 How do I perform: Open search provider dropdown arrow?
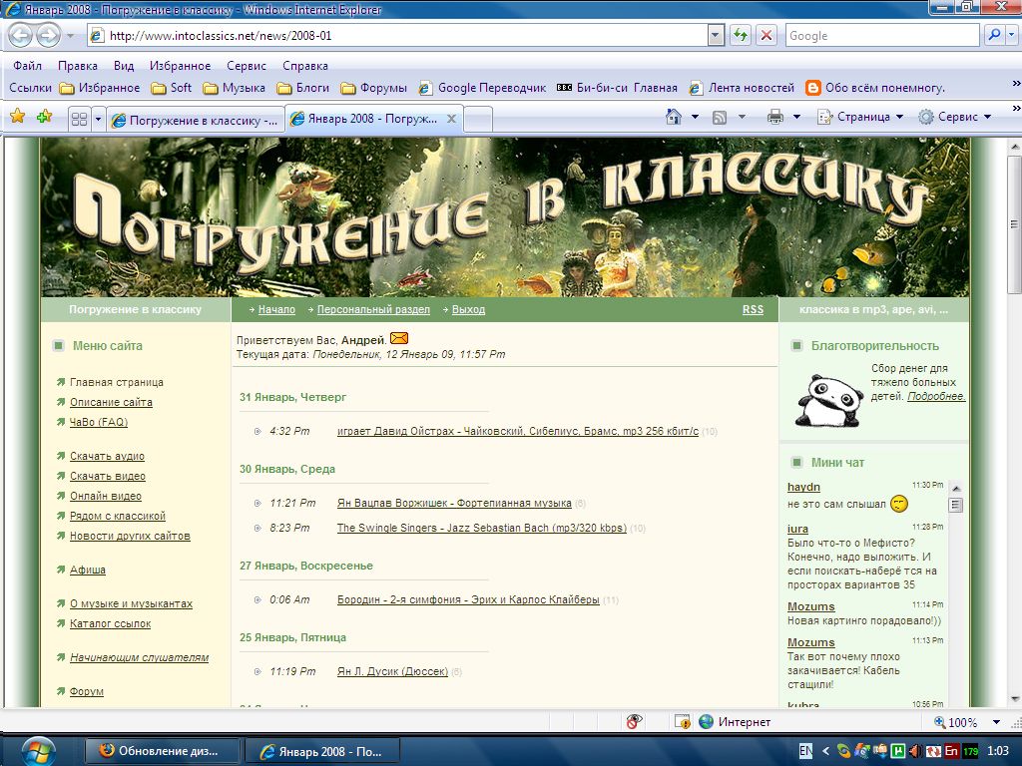point(1011,35)
